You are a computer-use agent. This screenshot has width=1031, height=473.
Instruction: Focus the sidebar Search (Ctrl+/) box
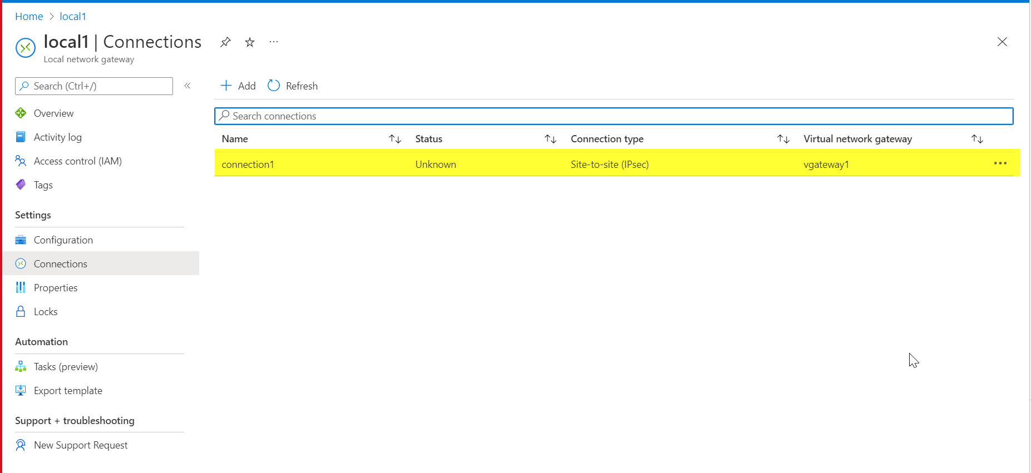coord(94,86)
